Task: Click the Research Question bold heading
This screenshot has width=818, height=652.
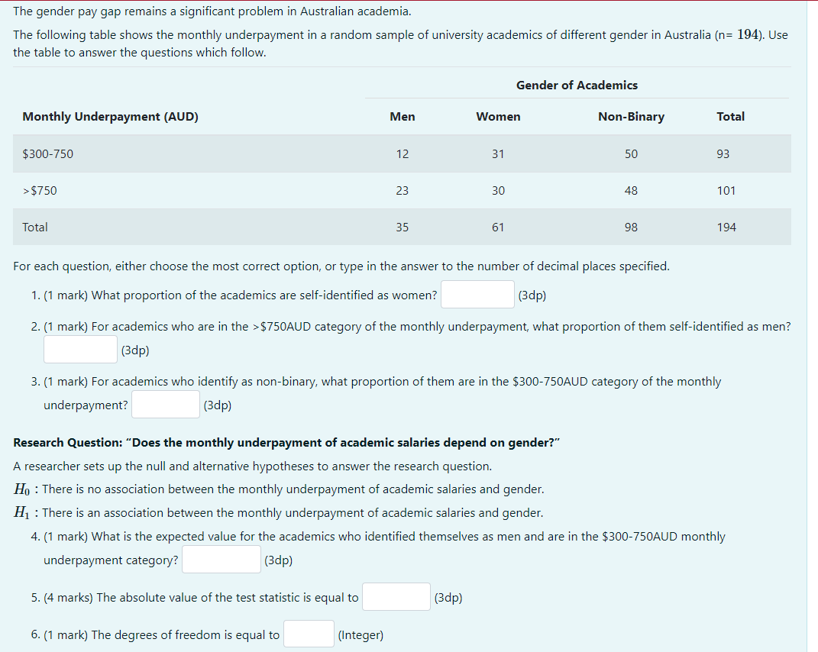Action: (x=286, y=442)
